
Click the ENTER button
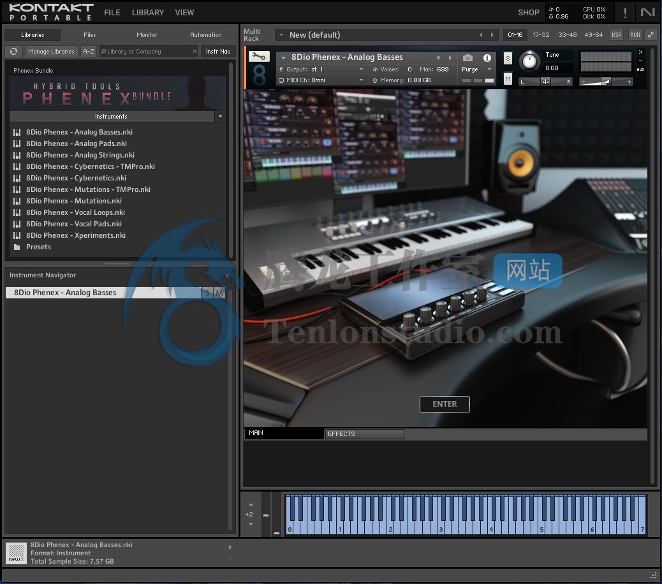[445, 404]
